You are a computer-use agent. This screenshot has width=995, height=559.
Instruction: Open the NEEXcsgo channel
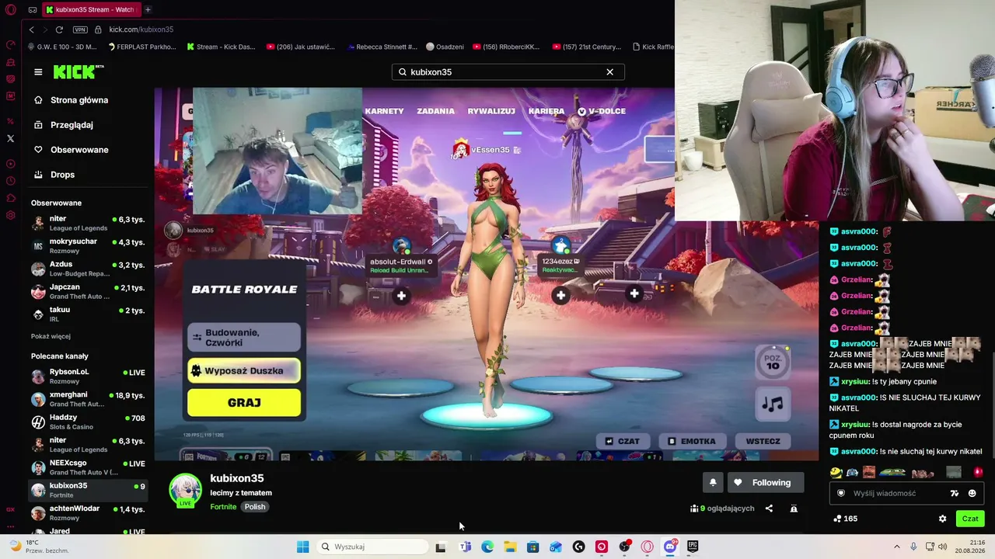(89, 467)
